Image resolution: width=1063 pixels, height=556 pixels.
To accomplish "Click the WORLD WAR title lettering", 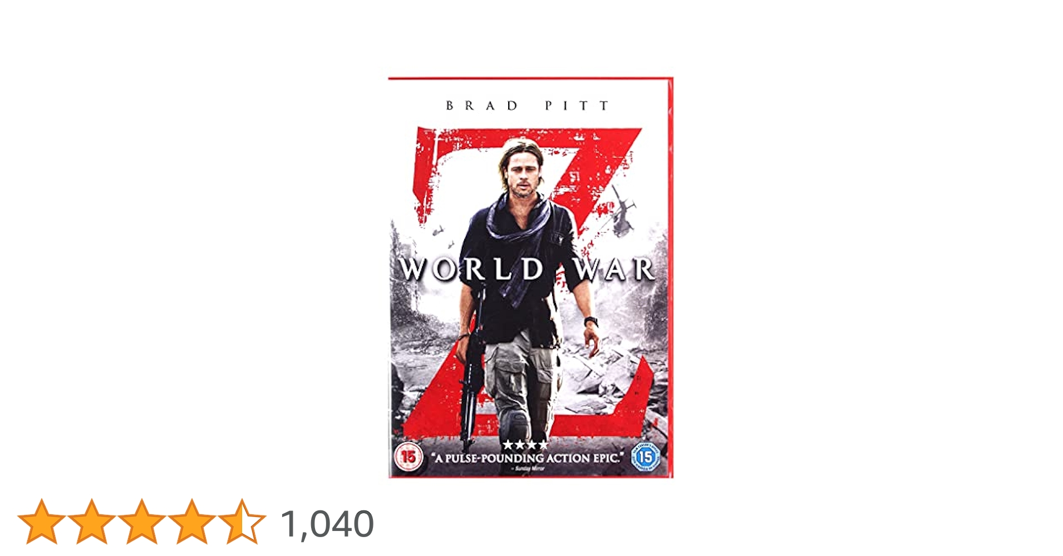I will click(x=527, y=270).
